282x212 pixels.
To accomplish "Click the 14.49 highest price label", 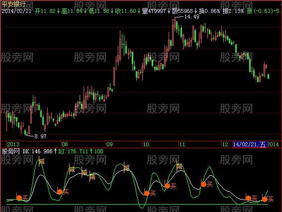I will click(192, 17).
